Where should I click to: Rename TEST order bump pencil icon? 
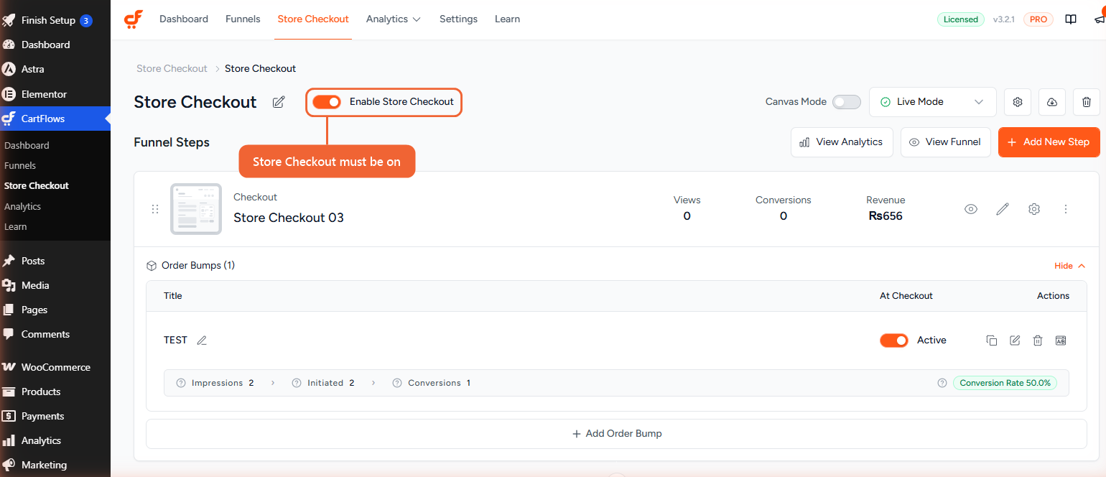coord(202,341)
